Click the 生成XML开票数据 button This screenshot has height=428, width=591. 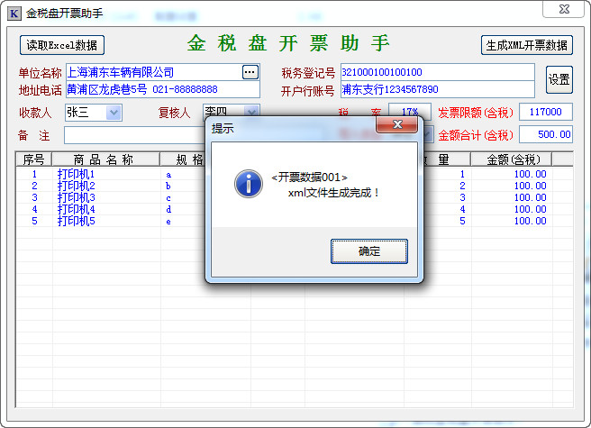pos(526,45)
